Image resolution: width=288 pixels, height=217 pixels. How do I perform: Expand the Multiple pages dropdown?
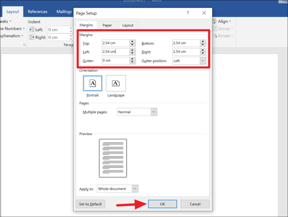point(154,112)
